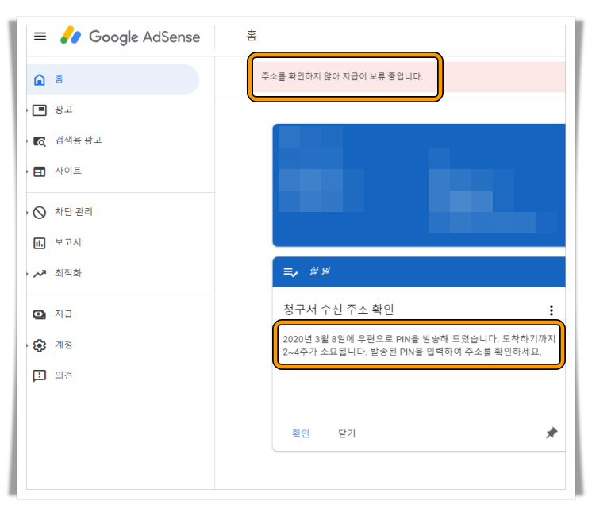592x516 pixels.
Task: Open the 검색용 광고 menu item
Action: [x=78, y=141]
